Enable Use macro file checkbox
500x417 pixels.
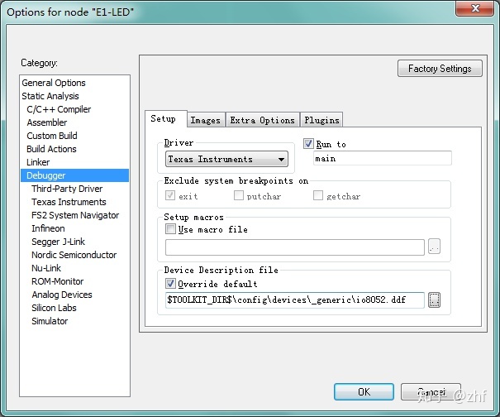(170, 228)
